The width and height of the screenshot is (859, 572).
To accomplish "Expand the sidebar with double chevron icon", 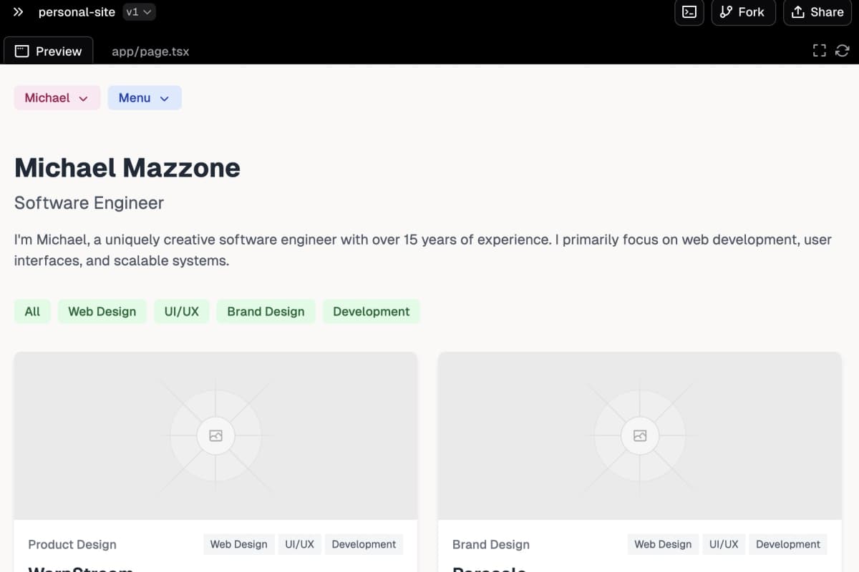I will [x=19, y=12].
